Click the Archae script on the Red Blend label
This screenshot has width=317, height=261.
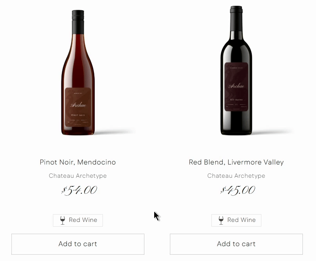(236, 86)
